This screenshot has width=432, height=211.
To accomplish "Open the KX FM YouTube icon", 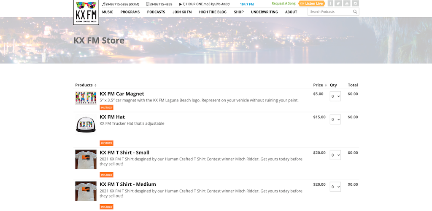I will [x=347, y=3].
